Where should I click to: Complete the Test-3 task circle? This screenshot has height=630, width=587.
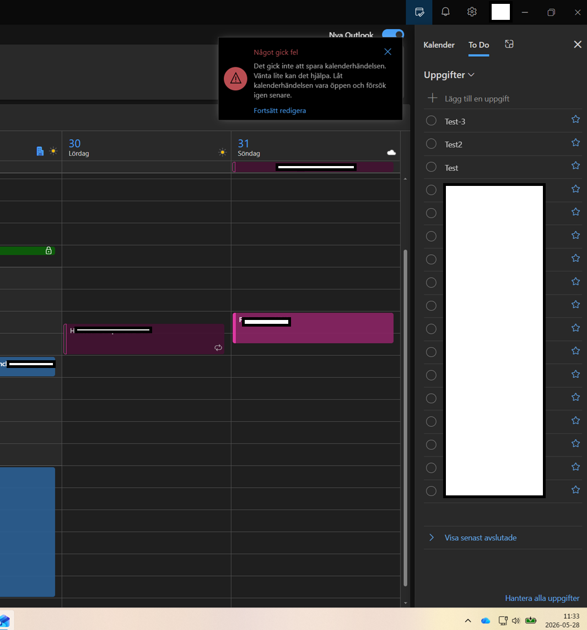[x=431, y=120]
